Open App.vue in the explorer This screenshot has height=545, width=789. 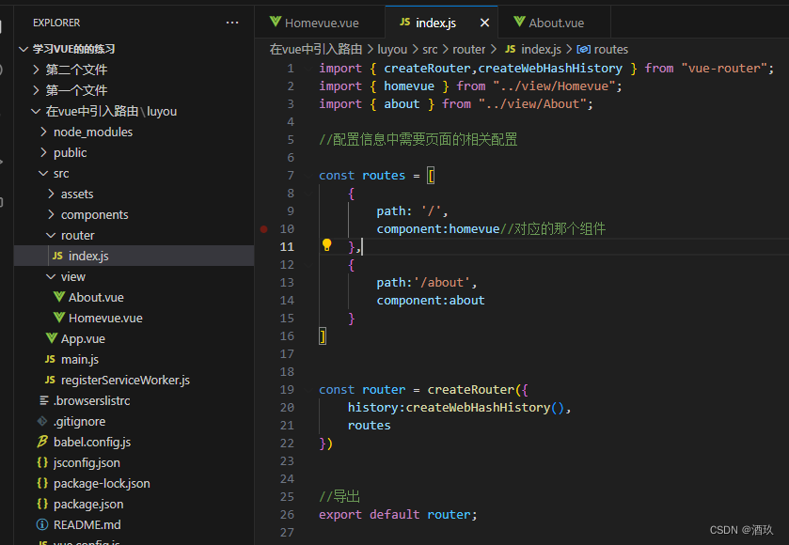coord(134,338)
